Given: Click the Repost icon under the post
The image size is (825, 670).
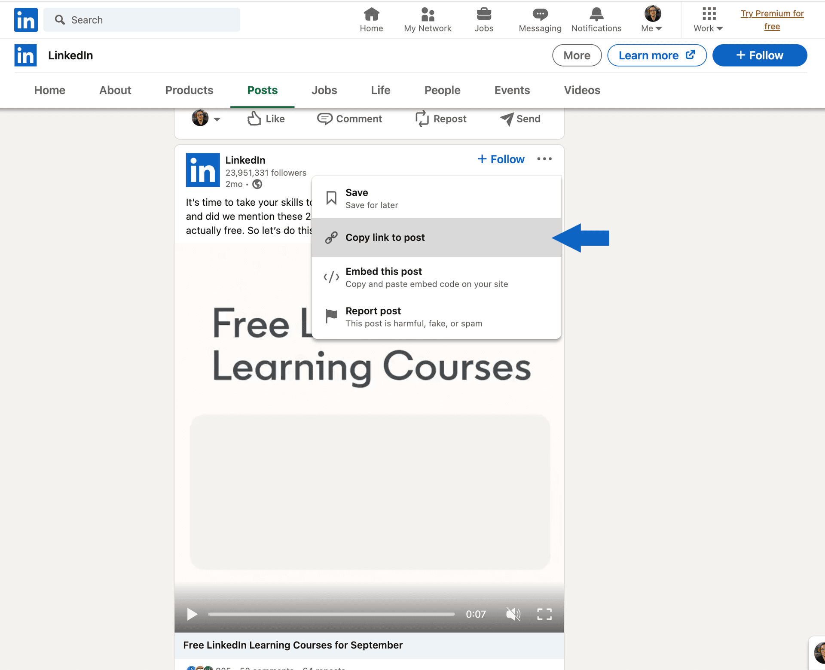Looking at the screenshot, I should [x=422, y=119].
